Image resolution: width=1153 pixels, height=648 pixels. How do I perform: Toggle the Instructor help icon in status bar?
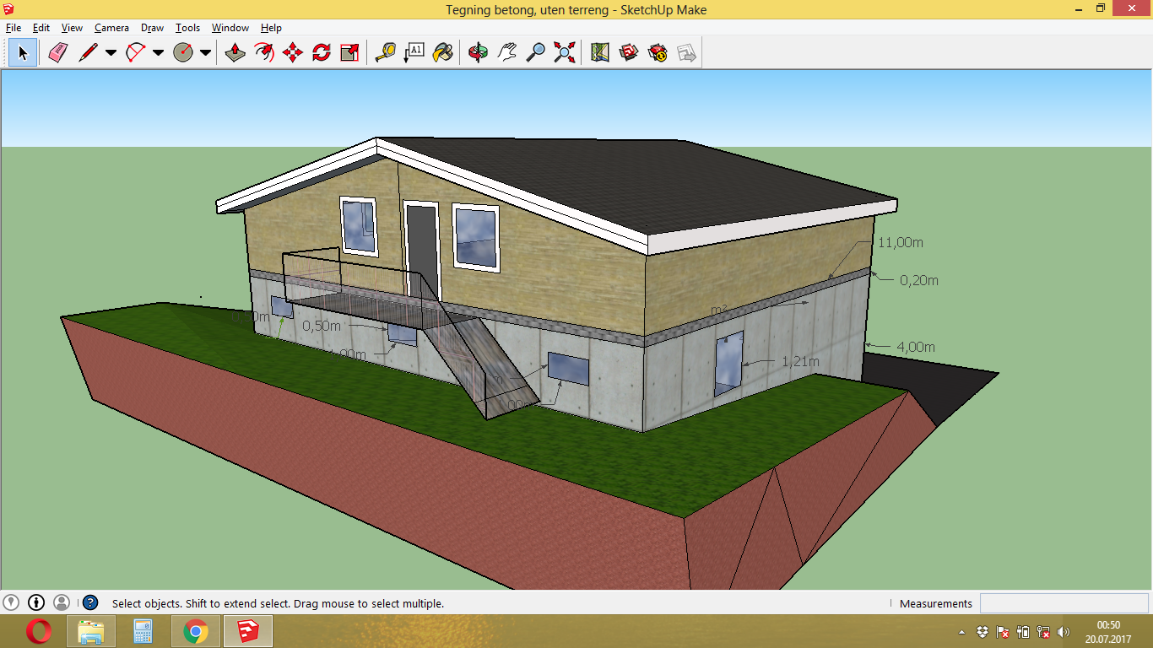click(90, 602)
